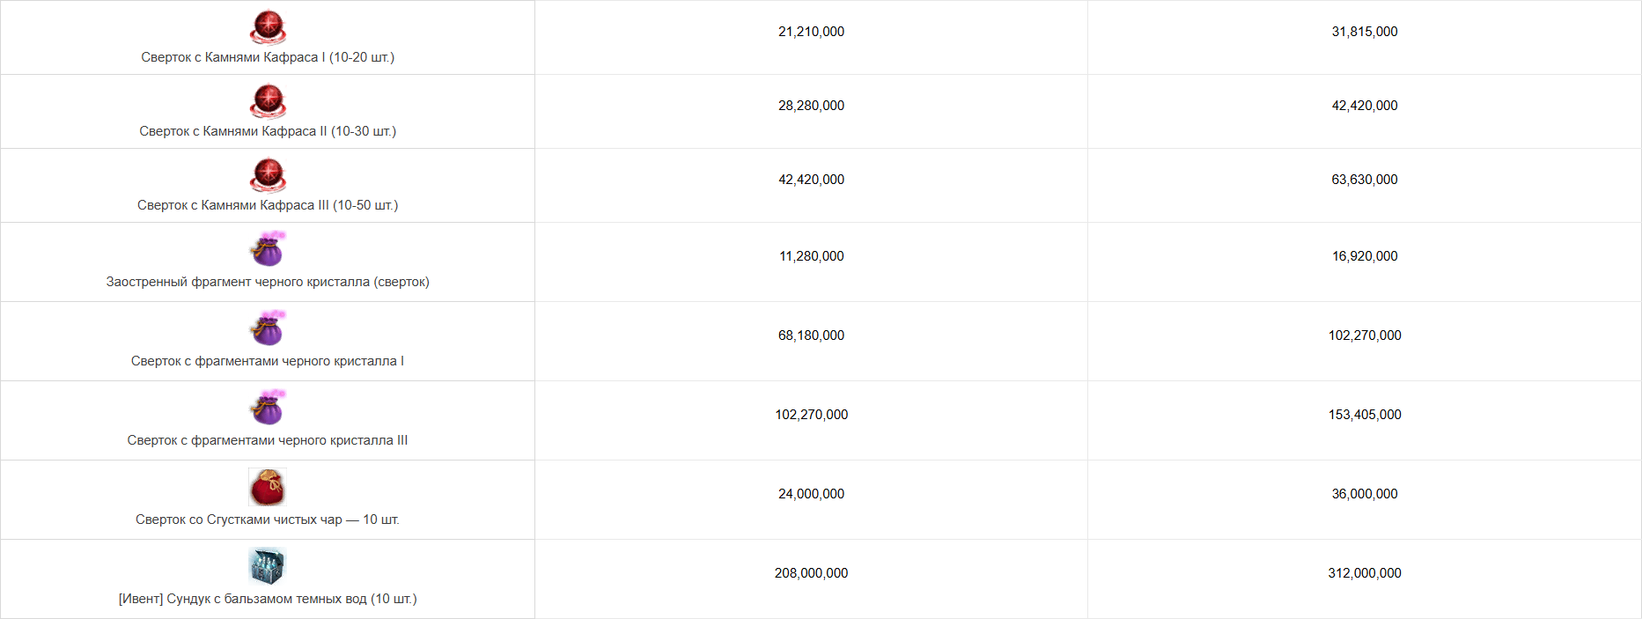The height and width of the screenshot is (619, 1642).
Task: Click the pouch icon for черного кристалла III
Action: coord(268,408)
